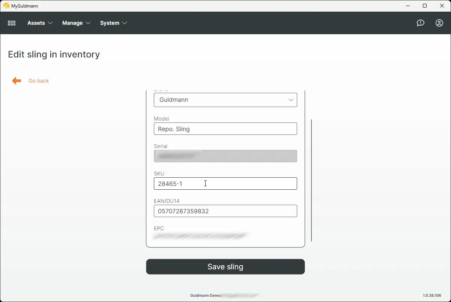
Task: Select the EAN/DU14 input field
Action: coord(225,211)
